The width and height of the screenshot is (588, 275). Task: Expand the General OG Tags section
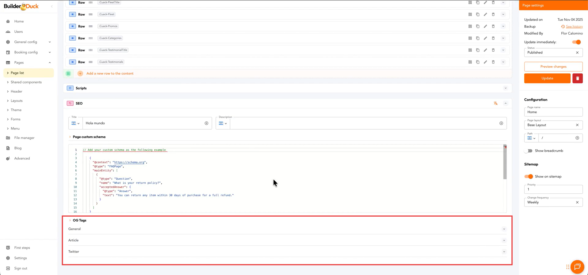(x=504, y=229)
